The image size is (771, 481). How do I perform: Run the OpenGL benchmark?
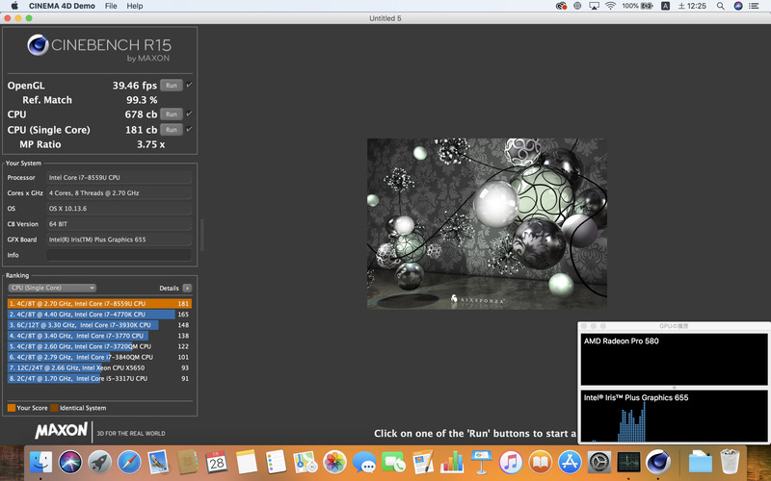171,85
